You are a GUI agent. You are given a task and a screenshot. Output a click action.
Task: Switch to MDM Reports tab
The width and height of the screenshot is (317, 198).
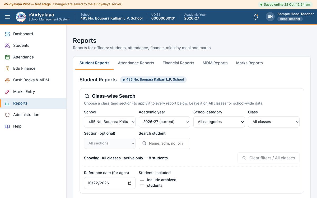(x=215, y=63)
